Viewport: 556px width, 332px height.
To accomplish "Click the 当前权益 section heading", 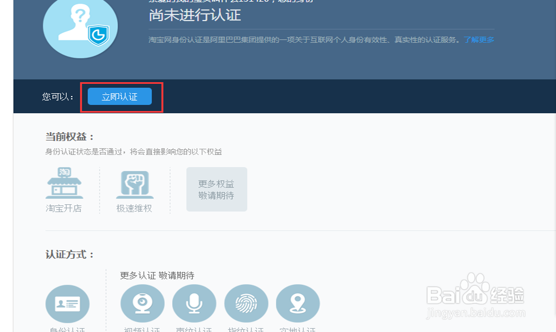I will [70, 137].
